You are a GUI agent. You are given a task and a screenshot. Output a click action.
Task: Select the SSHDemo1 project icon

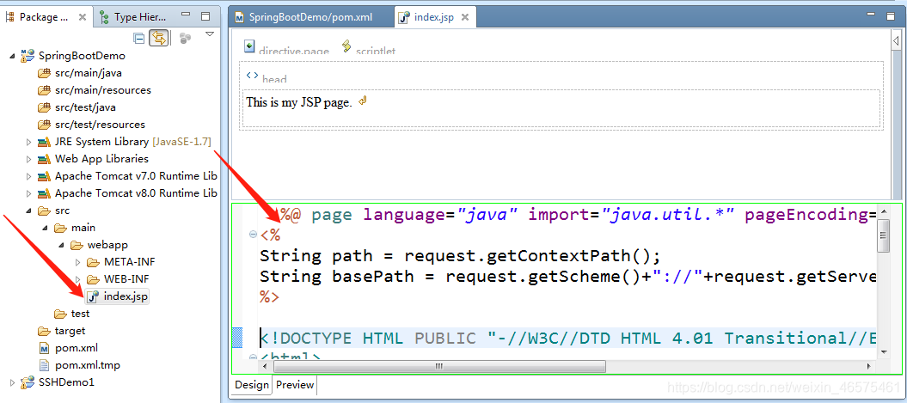28,382
